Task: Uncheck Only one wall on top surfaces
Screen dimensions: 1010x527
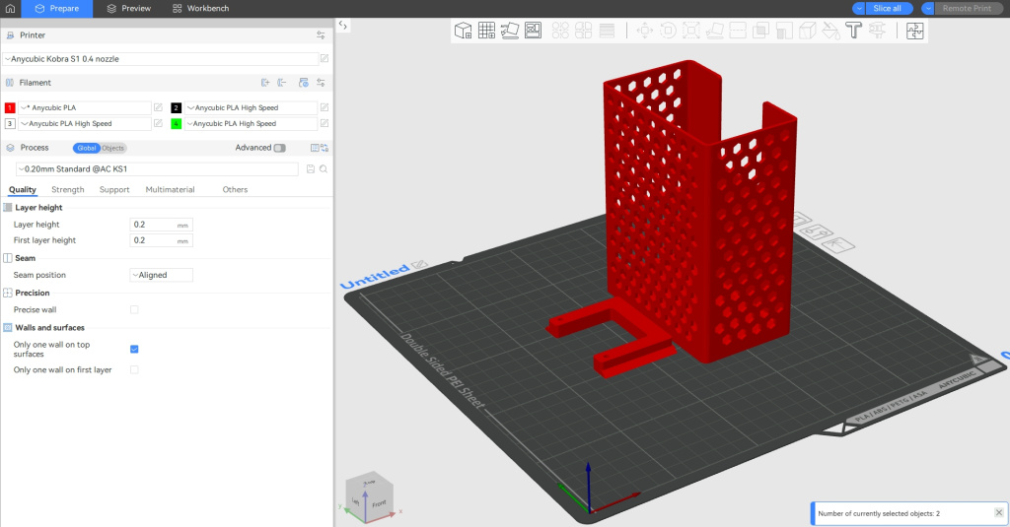Action: pyautogui.click(x=134, y=349)
